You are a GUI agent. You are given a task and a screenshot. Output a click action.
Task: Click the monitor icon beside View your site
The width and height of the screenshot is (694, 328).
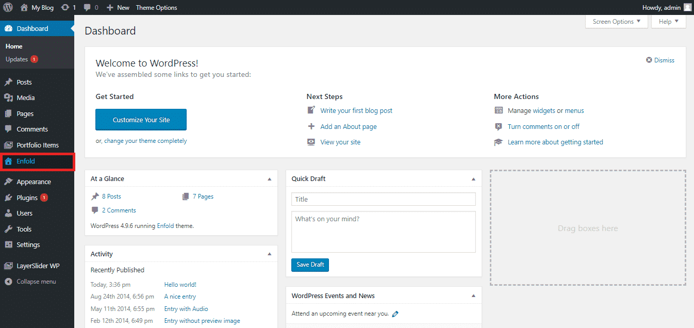click(311, 142)
